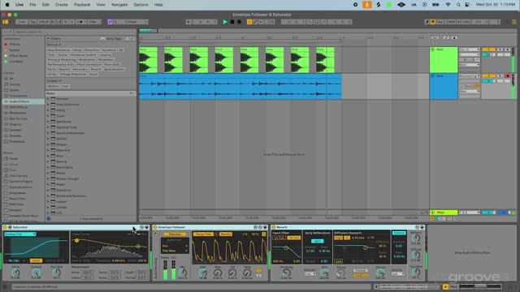Expand the Vocoder device folder
520x292 pixels.
[x=48, y=99]
